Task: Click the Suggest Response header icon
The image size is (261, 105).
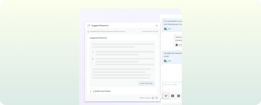Action: [x=88, y=26]
